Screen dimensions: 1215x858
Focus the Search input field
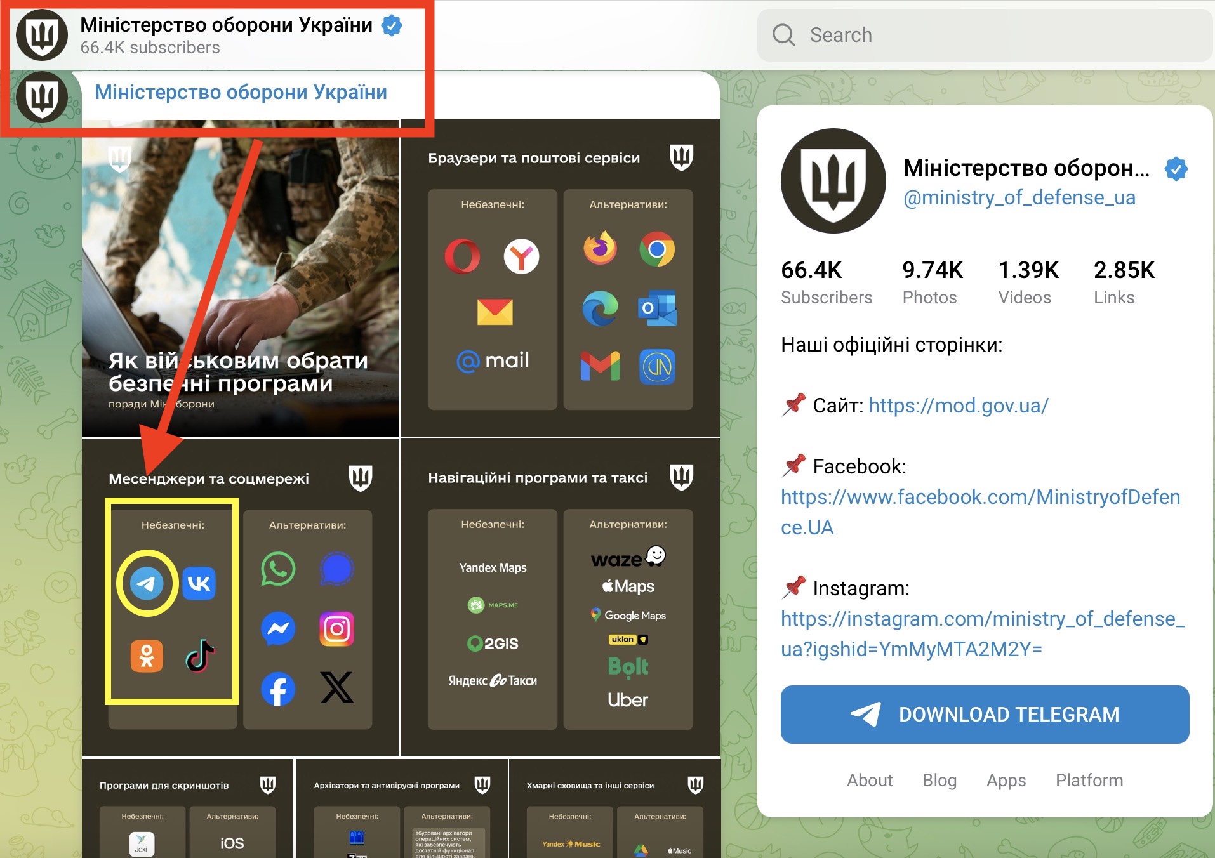tap(985, 35)
